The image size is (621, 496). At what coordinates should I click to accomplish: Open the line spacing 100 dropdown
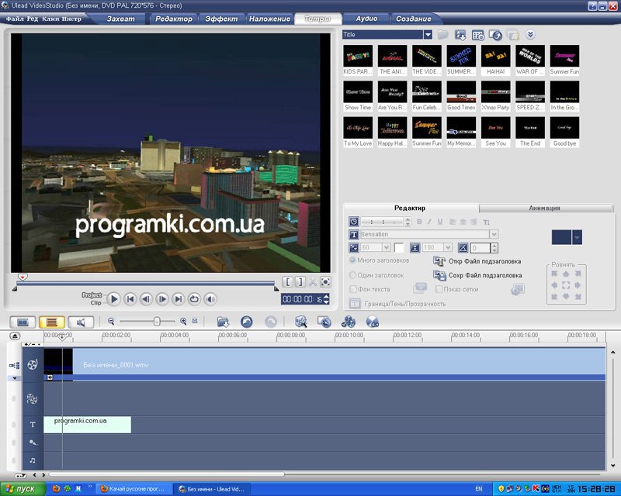coord(448,247)
